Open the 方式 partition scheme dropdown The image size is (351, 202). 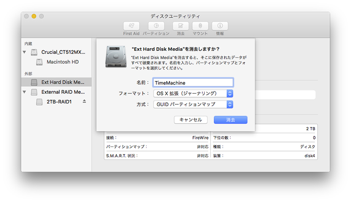click(193, 104)
